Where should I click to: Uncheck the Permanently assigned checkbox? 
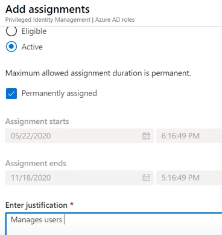(x=11, y=94)
